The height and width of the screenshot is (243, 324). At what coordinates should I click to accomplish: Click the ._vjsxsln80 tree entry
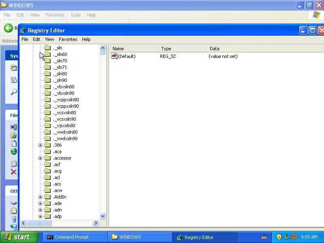coord(64,126)
